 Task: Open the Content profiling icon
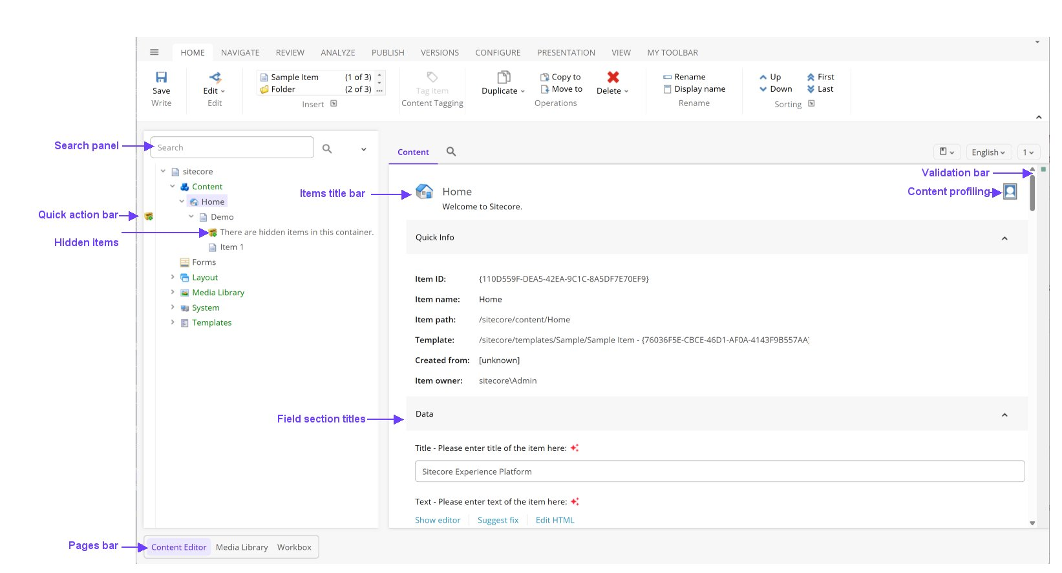(x=1010, y=191)
